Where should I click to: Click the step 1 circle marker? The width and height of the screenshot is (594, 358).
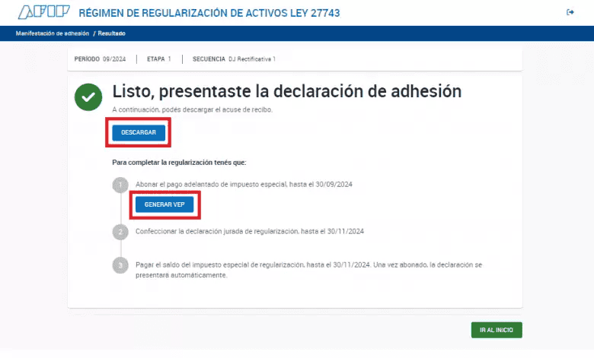120,185
